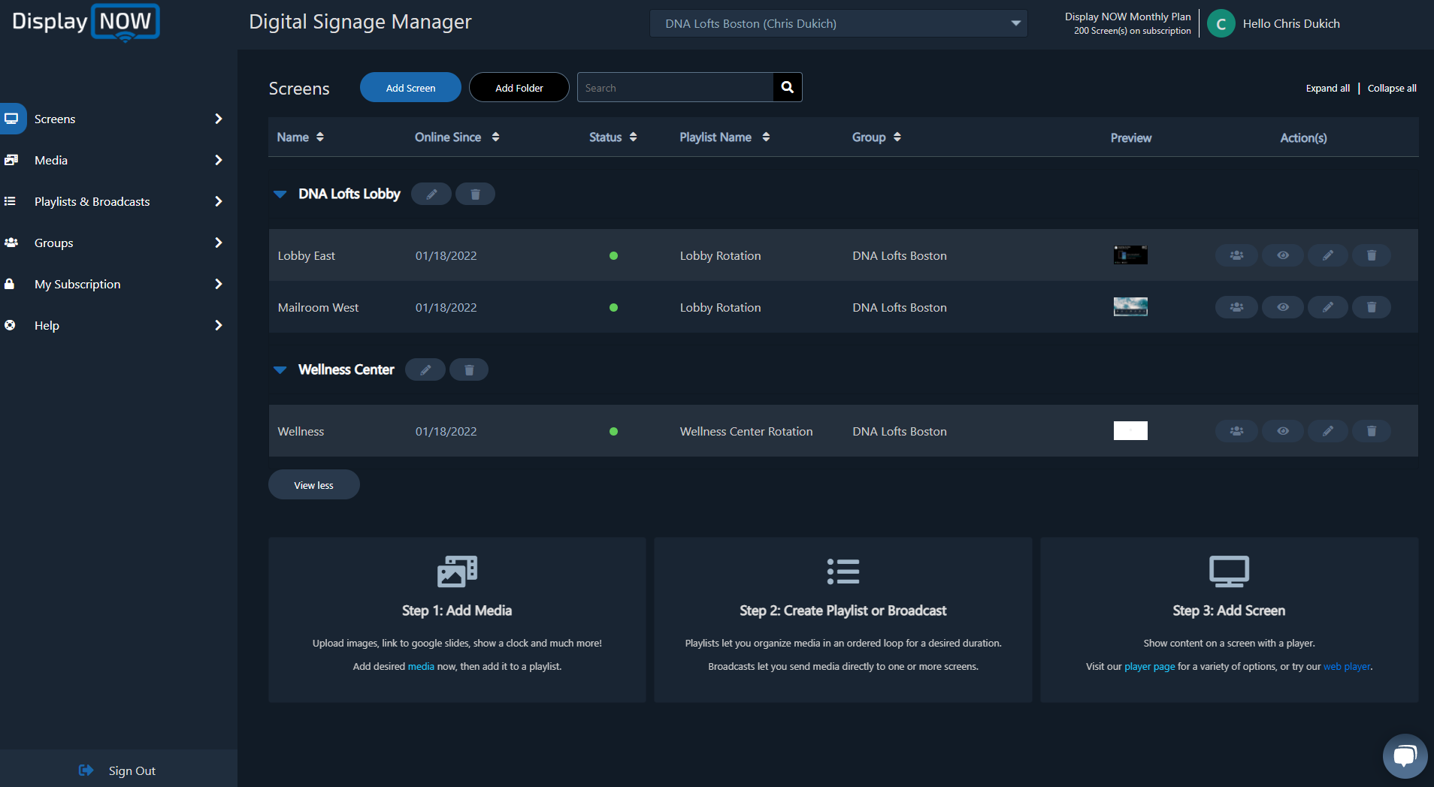Delete the Lobby East screen
Image resolution: width=1434 pixels, height=787 pixels.
[1372, 255]
